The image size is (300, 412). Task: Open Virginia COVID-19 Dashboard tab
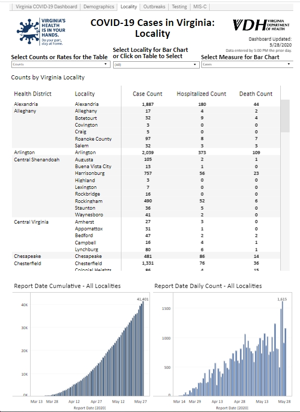pos(47,7)
